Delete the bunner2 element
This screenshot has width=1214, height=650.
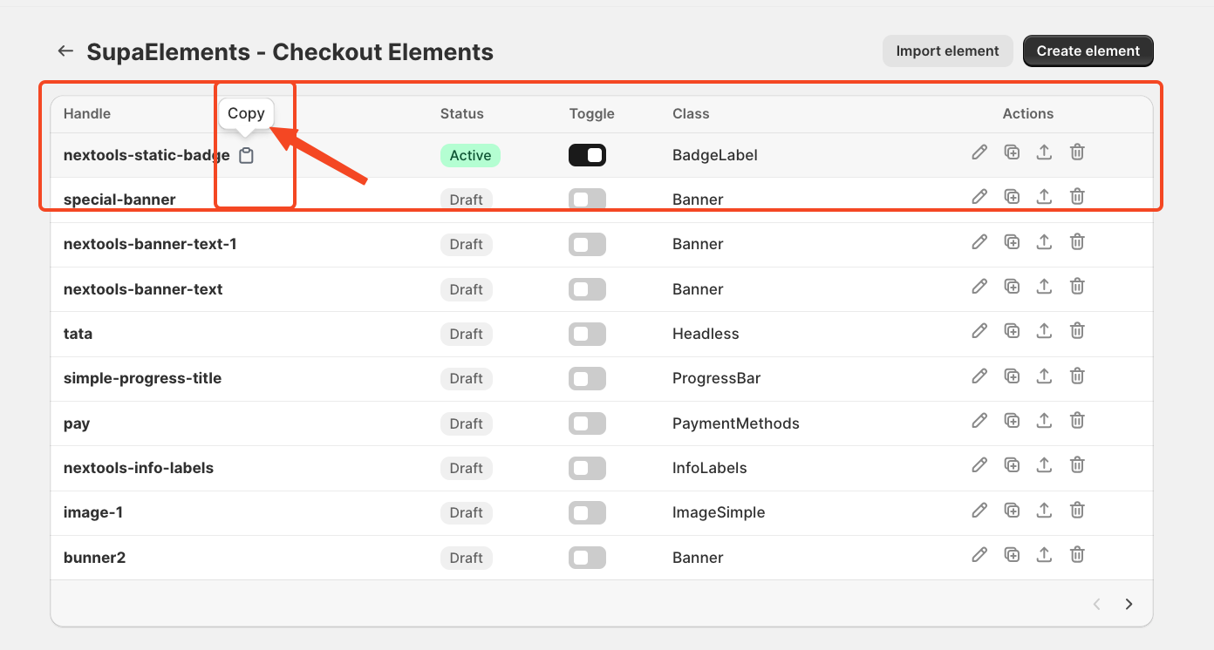tap(1077, 554)
